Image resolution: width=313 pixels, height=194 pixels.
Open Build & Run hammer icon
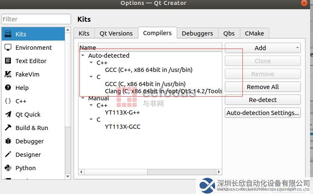click(8, 128)
